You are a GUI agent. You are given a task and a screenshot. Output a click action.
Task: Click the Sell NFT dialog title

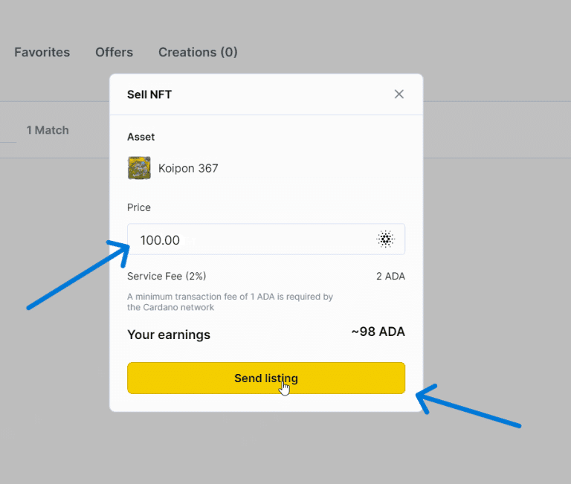(149, 94)
